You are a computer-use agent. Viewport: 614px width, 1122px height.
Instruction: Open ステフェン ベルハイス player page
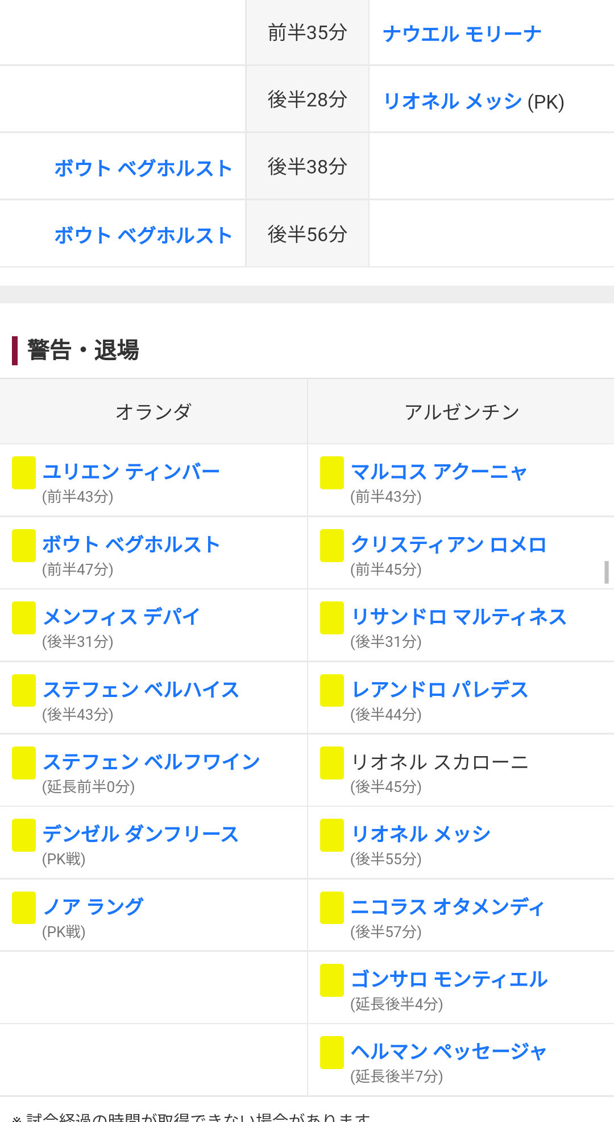pyautogui.click(x=141, y=690)
